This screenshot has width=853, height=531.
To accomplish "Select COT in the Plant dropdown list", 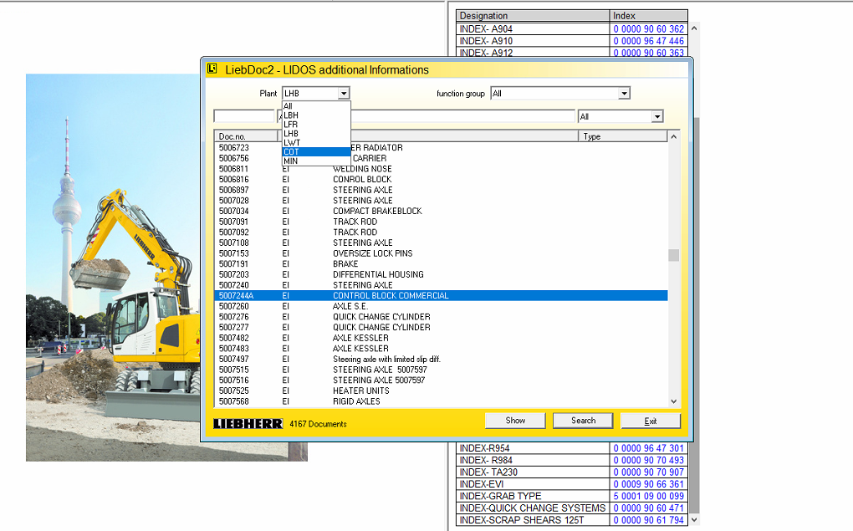I will 291,152.
